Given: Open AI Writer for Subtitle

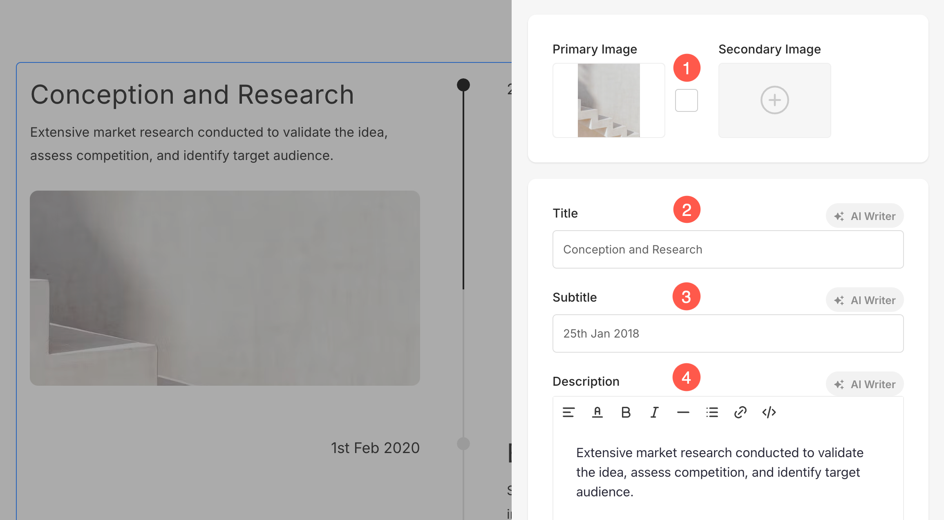Looking at the screenshot, I should 865,300.
